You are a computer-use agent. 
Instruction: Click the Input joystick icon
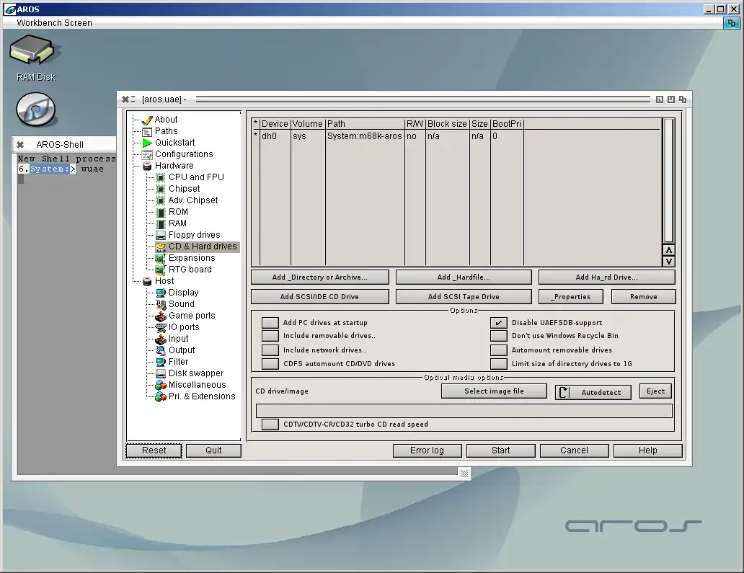coord(161,339)
